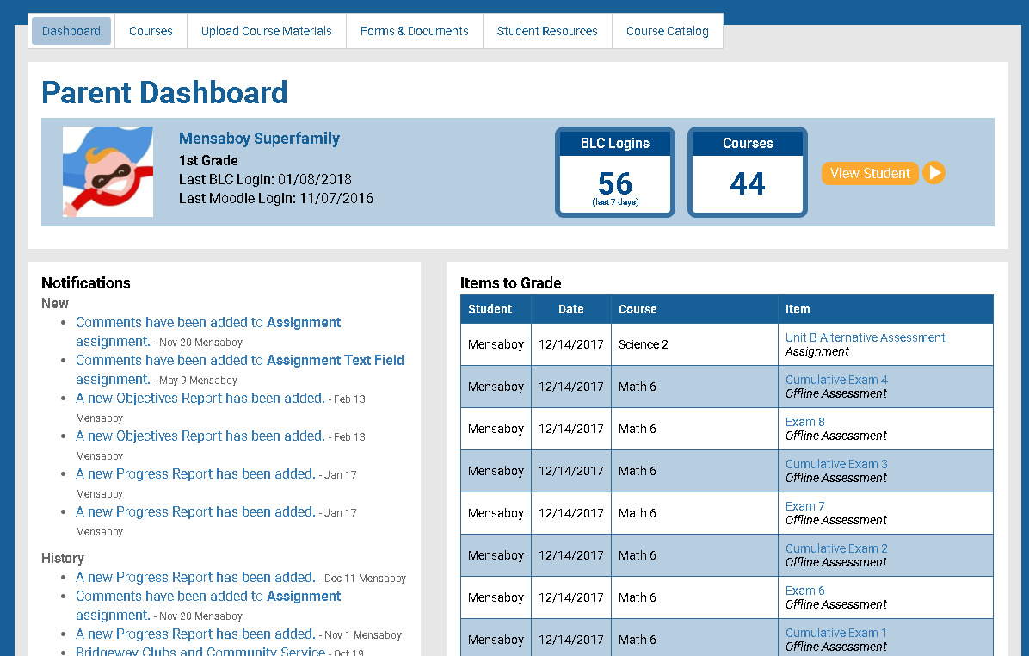1029x656 pixels.
Task: Open the Exam 7 offline assessment
Action: (x=804, y=506)
